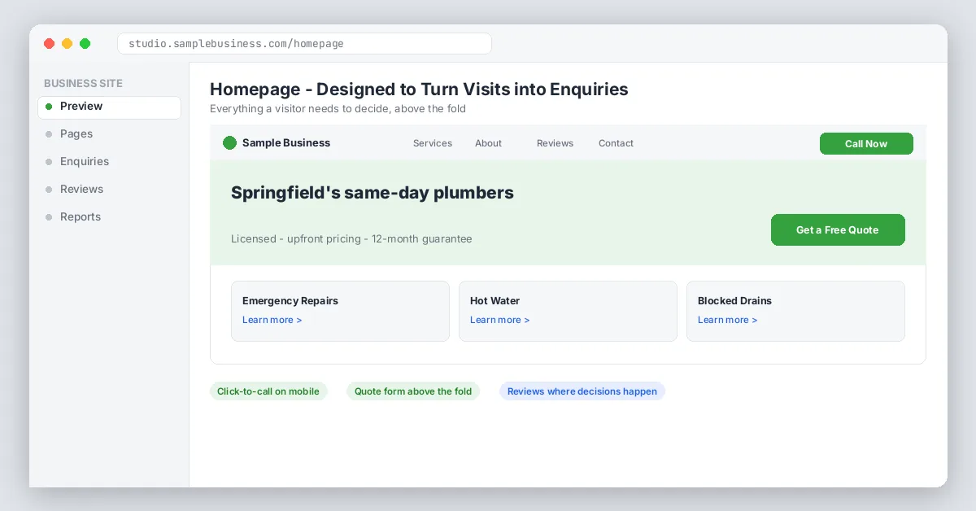Open About in site navigation
The height and width of the screenshot is (511, 976).
click(488, 143)
